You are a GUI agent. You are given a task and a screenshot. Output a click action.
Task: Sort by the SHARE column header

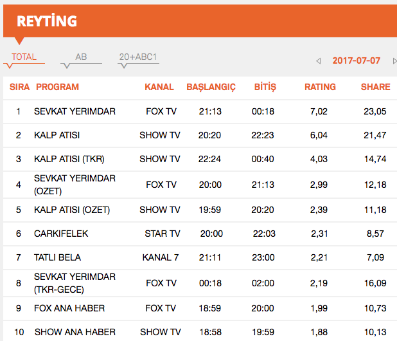[375, 87]
